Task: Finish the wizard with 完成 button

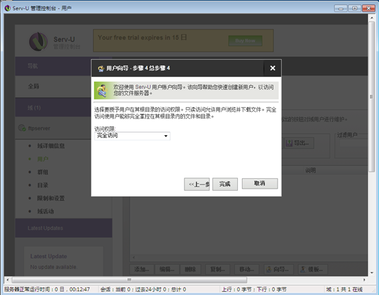Action: tap(225, 184)
